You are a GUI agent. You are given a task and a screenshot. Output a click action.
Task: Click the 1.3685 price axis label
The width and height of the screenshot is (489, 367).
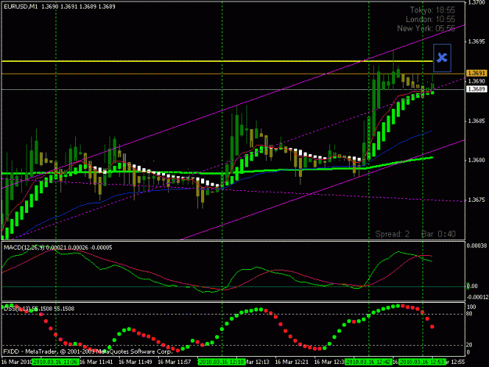coord(476,121)
